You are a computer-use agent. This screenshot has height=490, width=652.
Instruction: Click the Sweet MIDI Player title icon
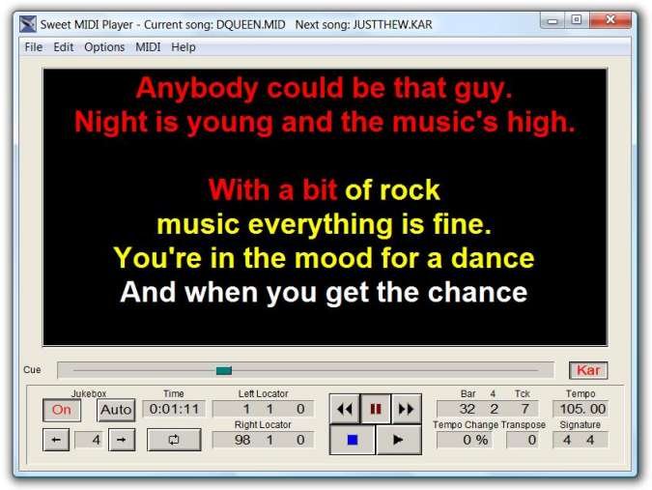click(x=28, y=24)
